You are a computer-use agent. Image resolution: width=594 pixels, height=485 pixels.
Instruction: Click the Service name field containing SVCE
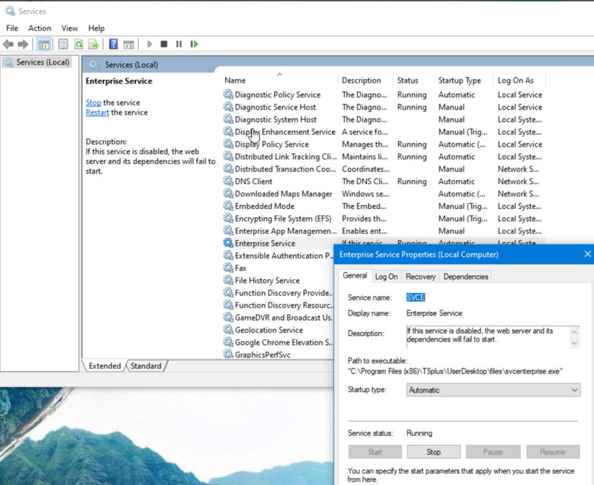(x=415, y=297)
